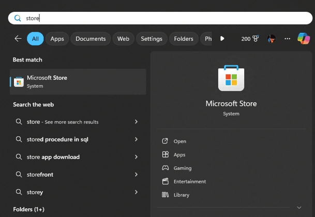315x217 pixels.
Task: Click the 'Search the web' section heading
Action: click(x=33, y=104)
